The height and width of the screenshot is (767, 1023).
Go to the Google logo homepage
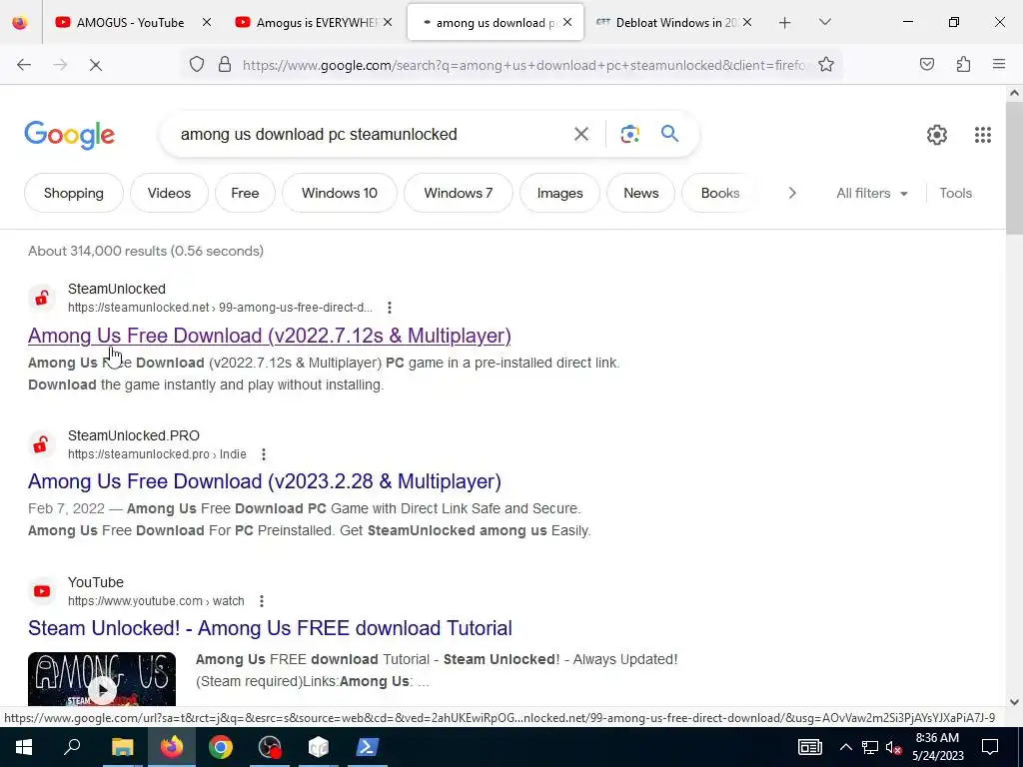click(70, 135)
